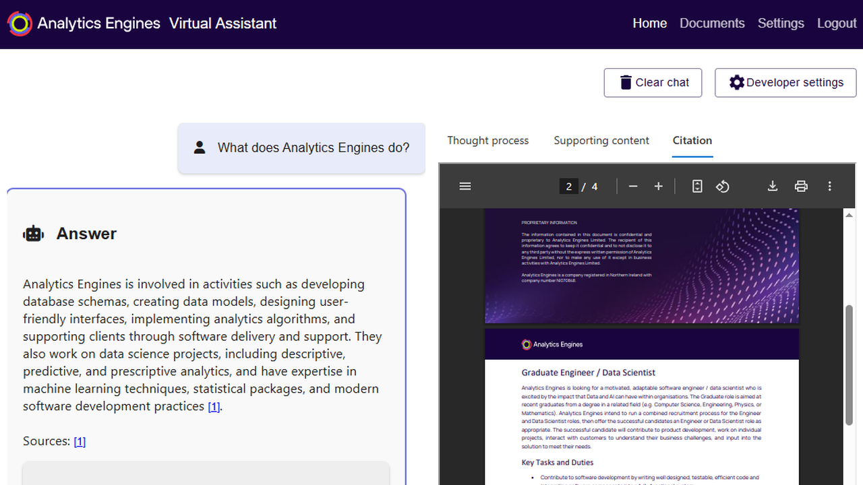Viewport: 863px width, 485px height.
Task: Click the fit to page icon
Action: pyautogui.click(x=697, y=187)
